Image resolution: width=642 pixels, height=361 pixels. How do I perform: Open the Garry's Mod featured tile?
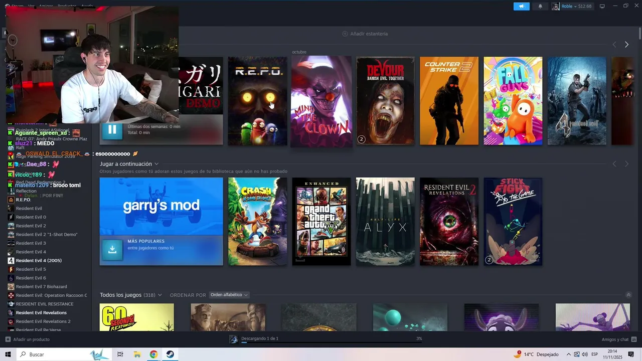(161, 221)
